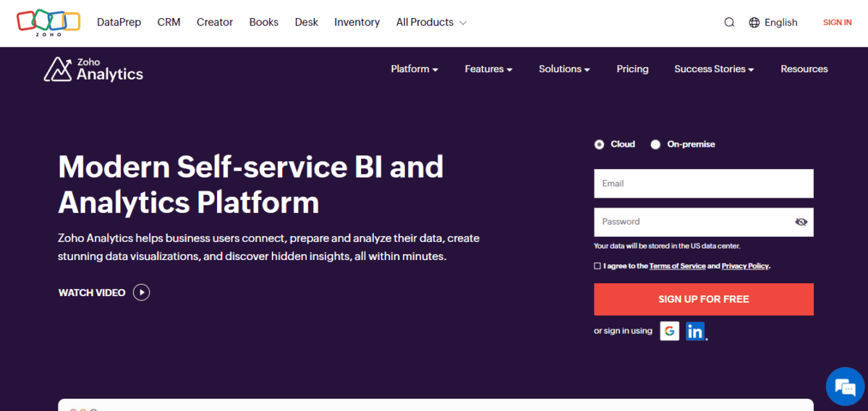Sign in using the Google icon
This screenshot has height=411, width=868.
[x=670, y=331]
